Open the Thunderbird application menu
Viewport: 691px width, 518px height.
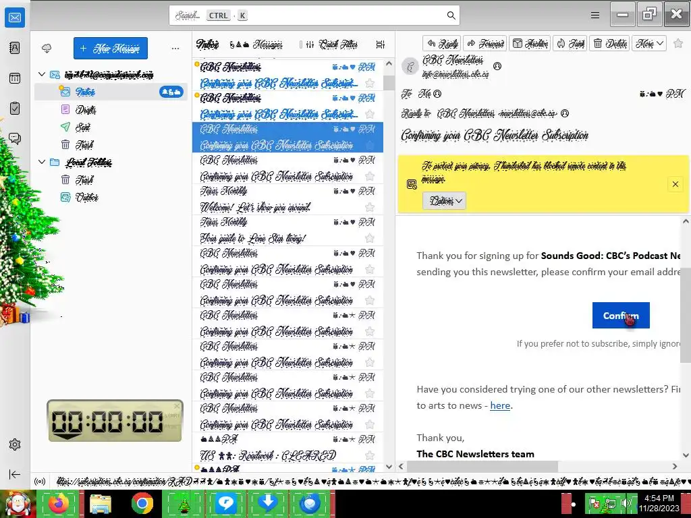[x=595, y=16]
